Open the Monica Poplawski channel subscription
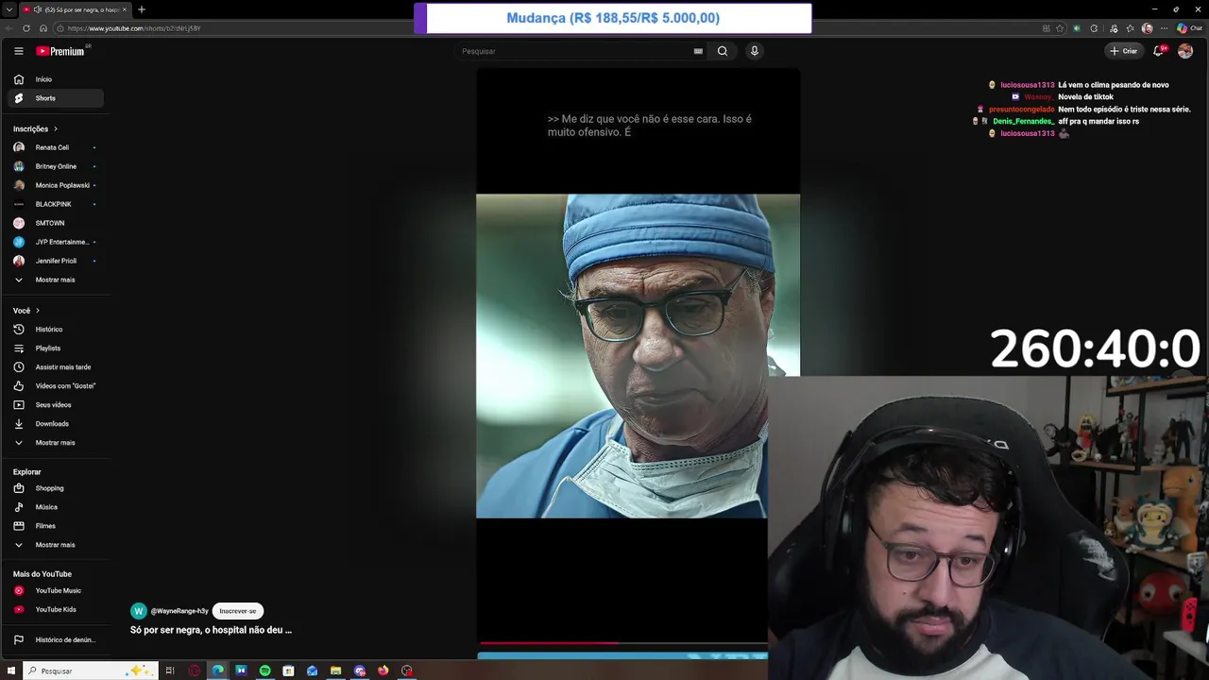Viewport: 1209px width, 680px height. coord(56,185)
